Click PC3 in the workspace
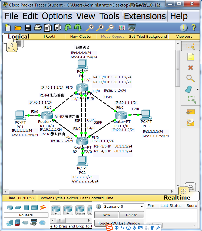202x231 pixels. pyautogui.click(x=146, y=114)
